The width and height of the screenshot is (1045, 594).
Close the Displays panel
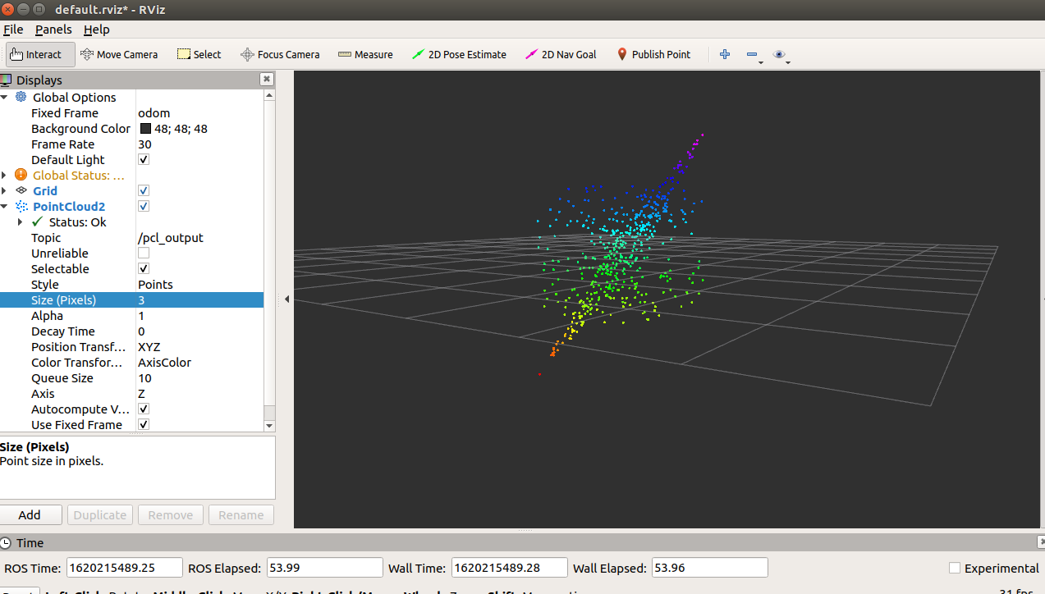point(267,80)
